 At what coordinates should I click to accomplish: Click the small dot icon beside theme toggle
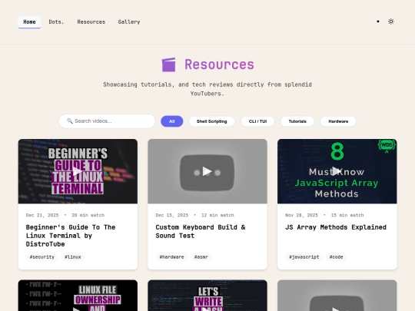(378, 22)
